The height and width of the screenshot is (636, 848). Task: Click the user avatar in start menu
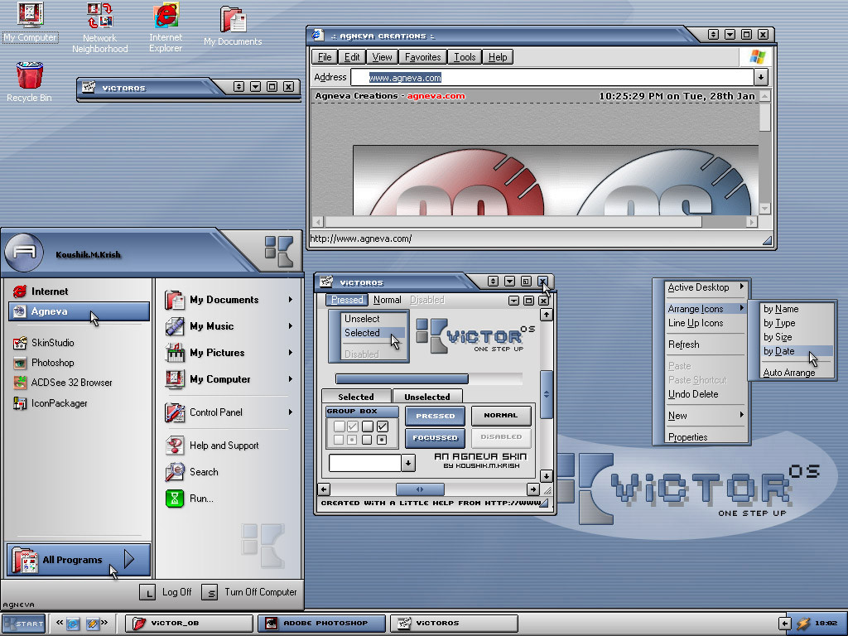pos(24,253)
